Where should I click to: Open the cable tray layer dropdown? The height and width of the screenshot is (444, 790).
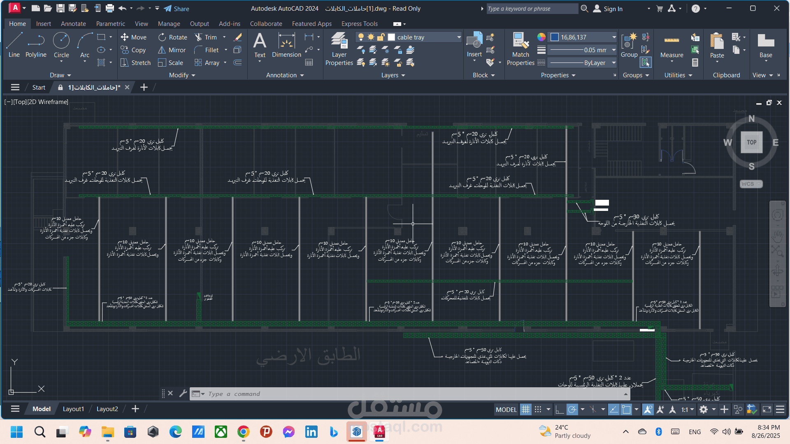click(x=459, y=37)
